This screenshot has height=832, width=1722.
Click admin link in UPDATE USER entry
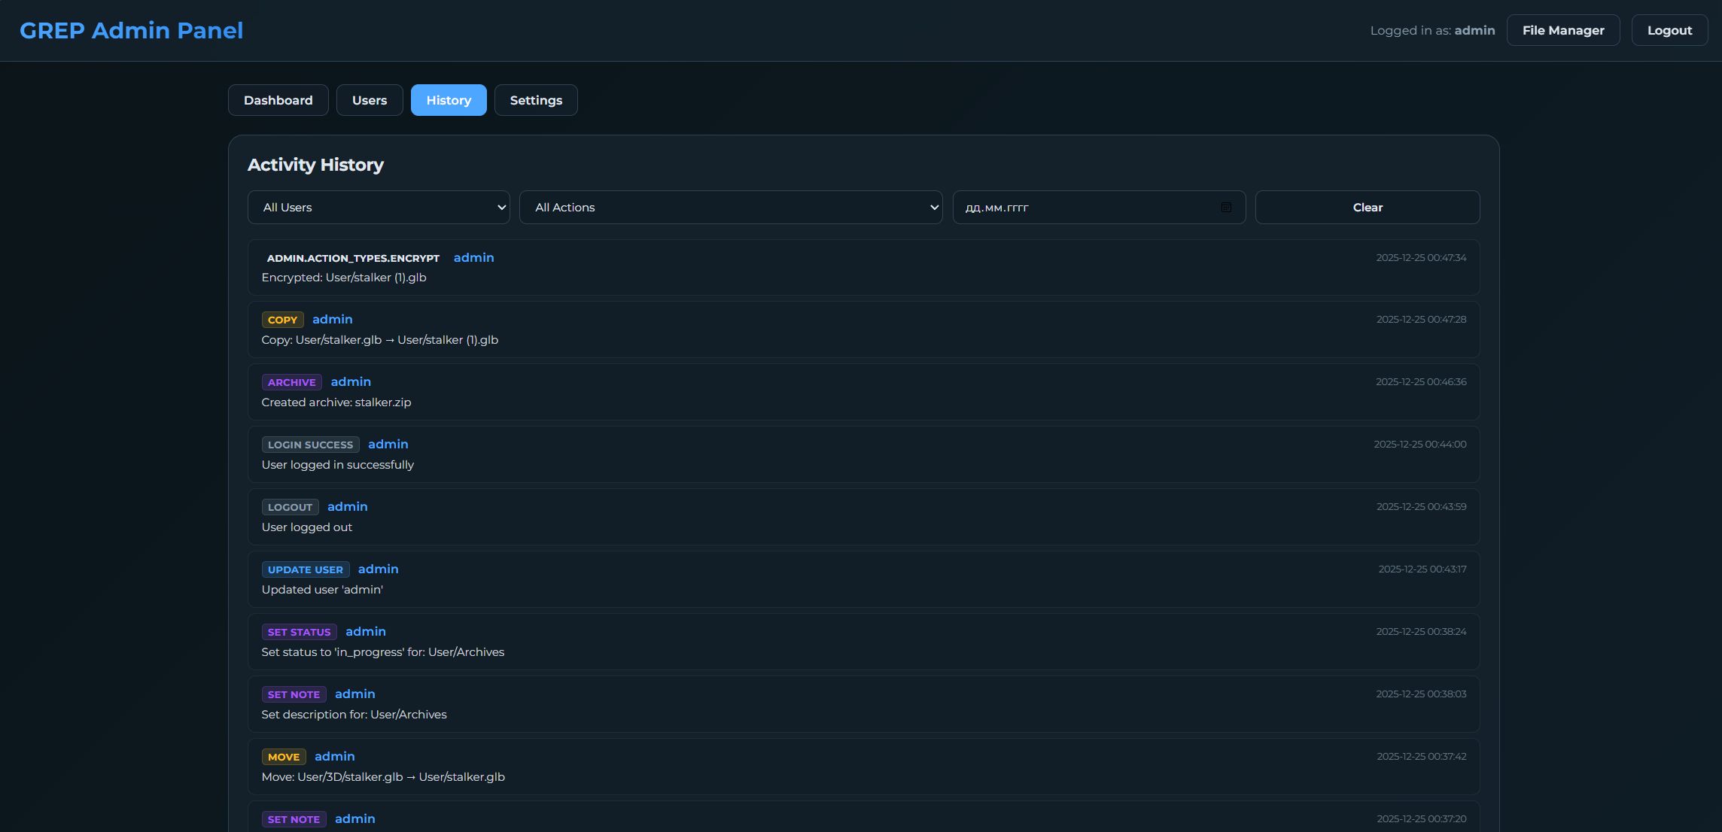click(378, 569)
